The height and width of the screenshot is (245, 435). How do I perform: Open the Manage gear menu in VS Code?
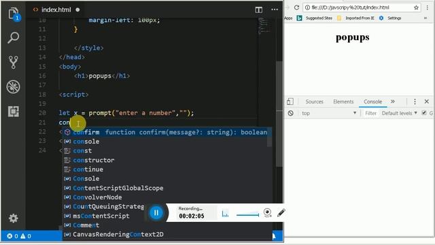(x=14, y=218)
